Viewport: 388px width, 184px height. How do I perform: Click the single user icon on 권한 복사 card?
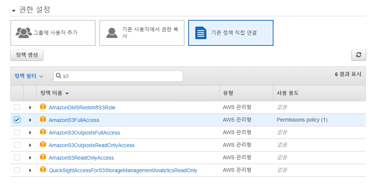(112, 33)
